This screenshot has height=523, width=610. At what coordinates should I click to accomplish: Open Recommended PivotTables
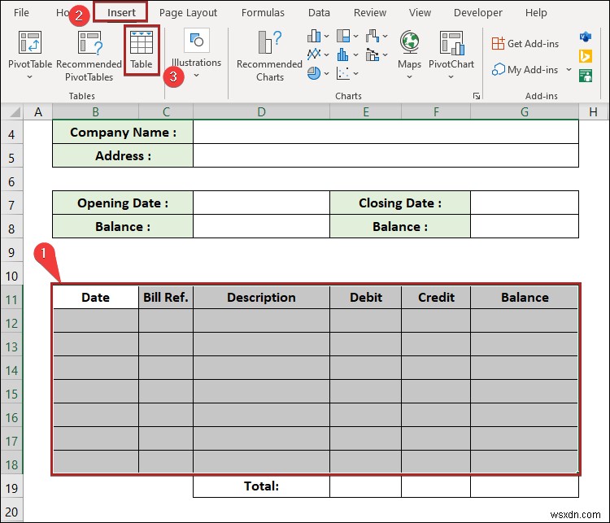89,56
